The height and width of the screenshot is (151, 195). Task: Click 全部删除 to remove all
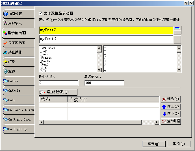(x=171, y=121)
